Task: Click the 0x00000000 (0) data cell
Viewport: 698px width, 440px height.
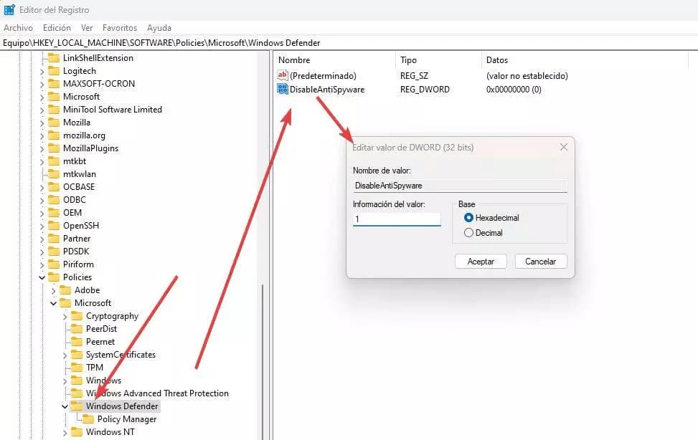Action: coord(514,90)
